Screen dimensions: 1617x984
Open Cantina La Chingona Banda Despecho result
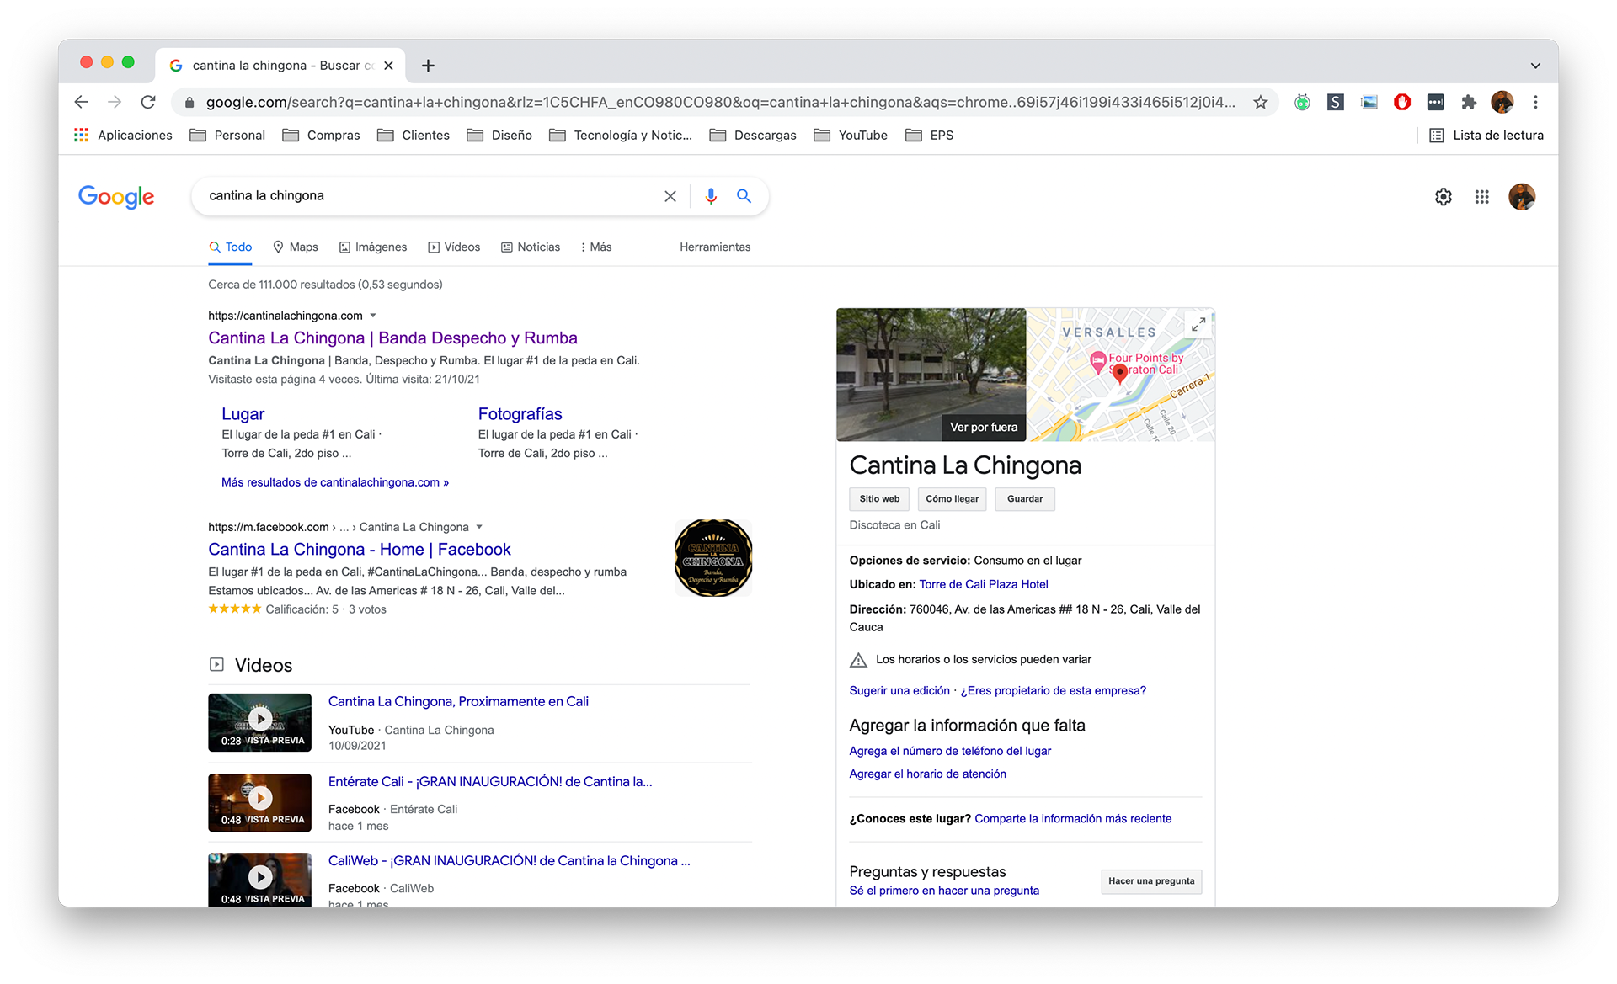click(x=392, y=338)
